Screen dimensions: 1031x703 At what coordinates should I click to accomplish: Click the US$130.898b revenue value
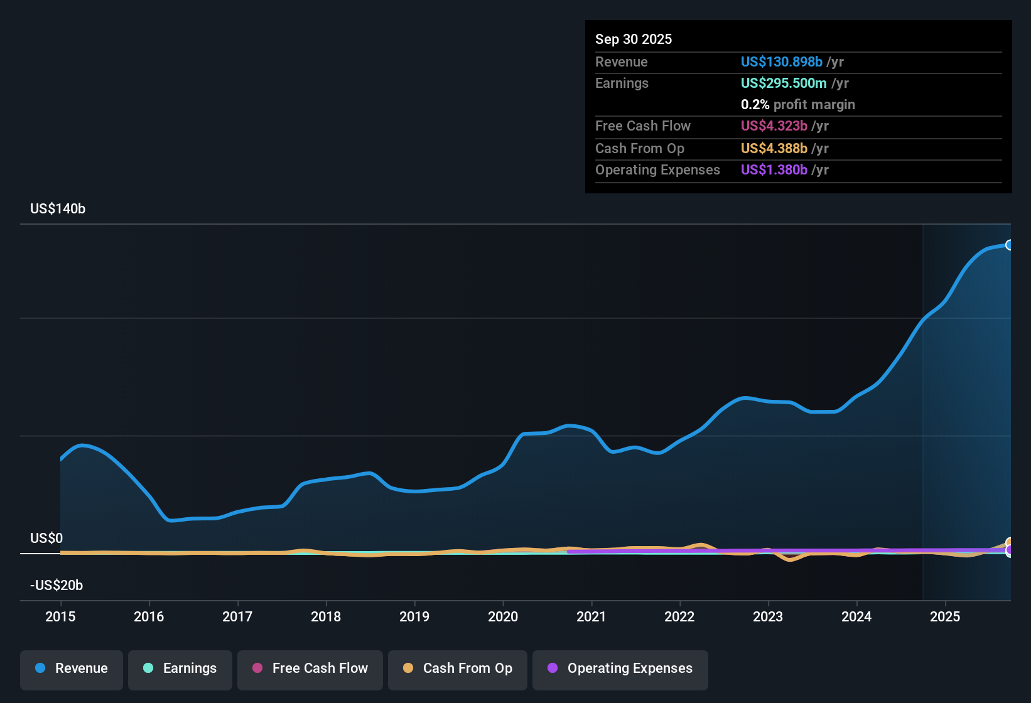(x=782, y=62)
